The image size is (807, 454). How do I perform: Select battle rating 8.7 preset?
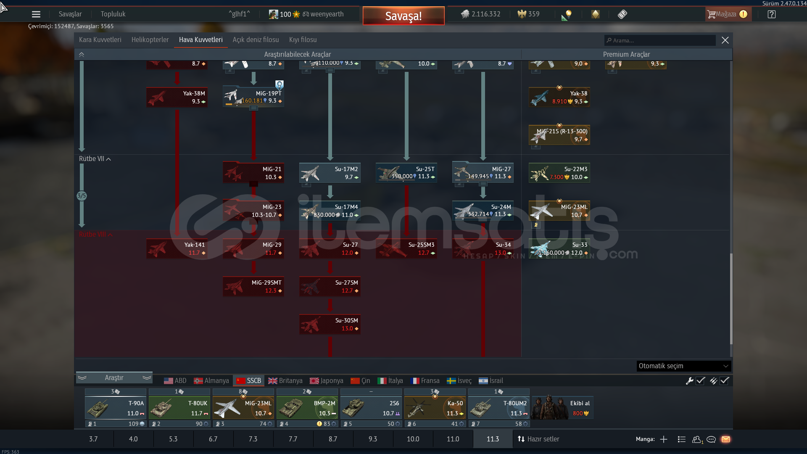(x=333, y=439)
